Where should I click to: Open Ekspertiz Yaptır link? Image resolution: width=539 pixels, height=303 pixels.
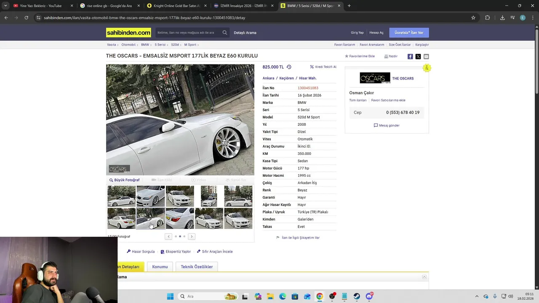click(x=176, y=252)
